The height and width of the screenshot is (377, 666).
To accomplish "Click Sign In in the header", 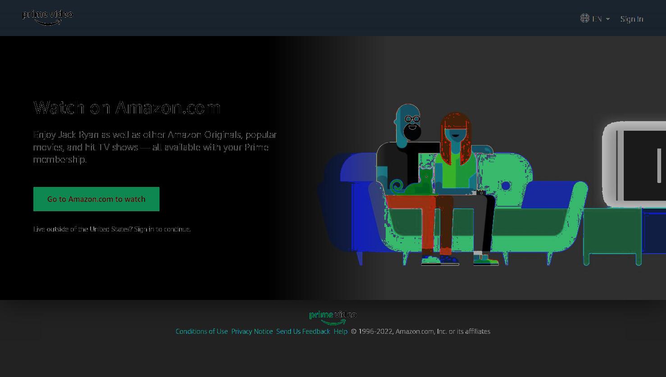I will tap(632, 19).
